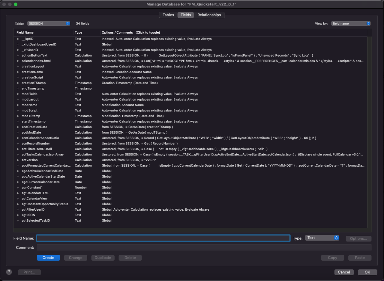The image size is (384, 281).
Task: Click the reorder handle beside zgnConstant1
Action: 18,188
